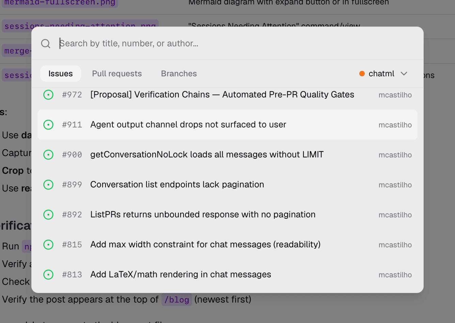Open issue #911 about agent output drops
The width and height of the screenshot is (455, 323).
[188, 125]
